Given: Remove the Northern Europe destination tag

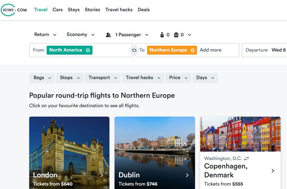Looking at the screenshot, I should pos(193,50).
